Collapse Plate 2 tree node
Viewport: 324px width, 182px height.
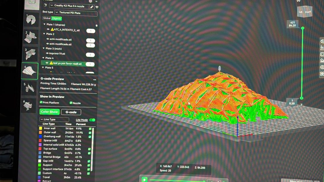click(44, 34)
